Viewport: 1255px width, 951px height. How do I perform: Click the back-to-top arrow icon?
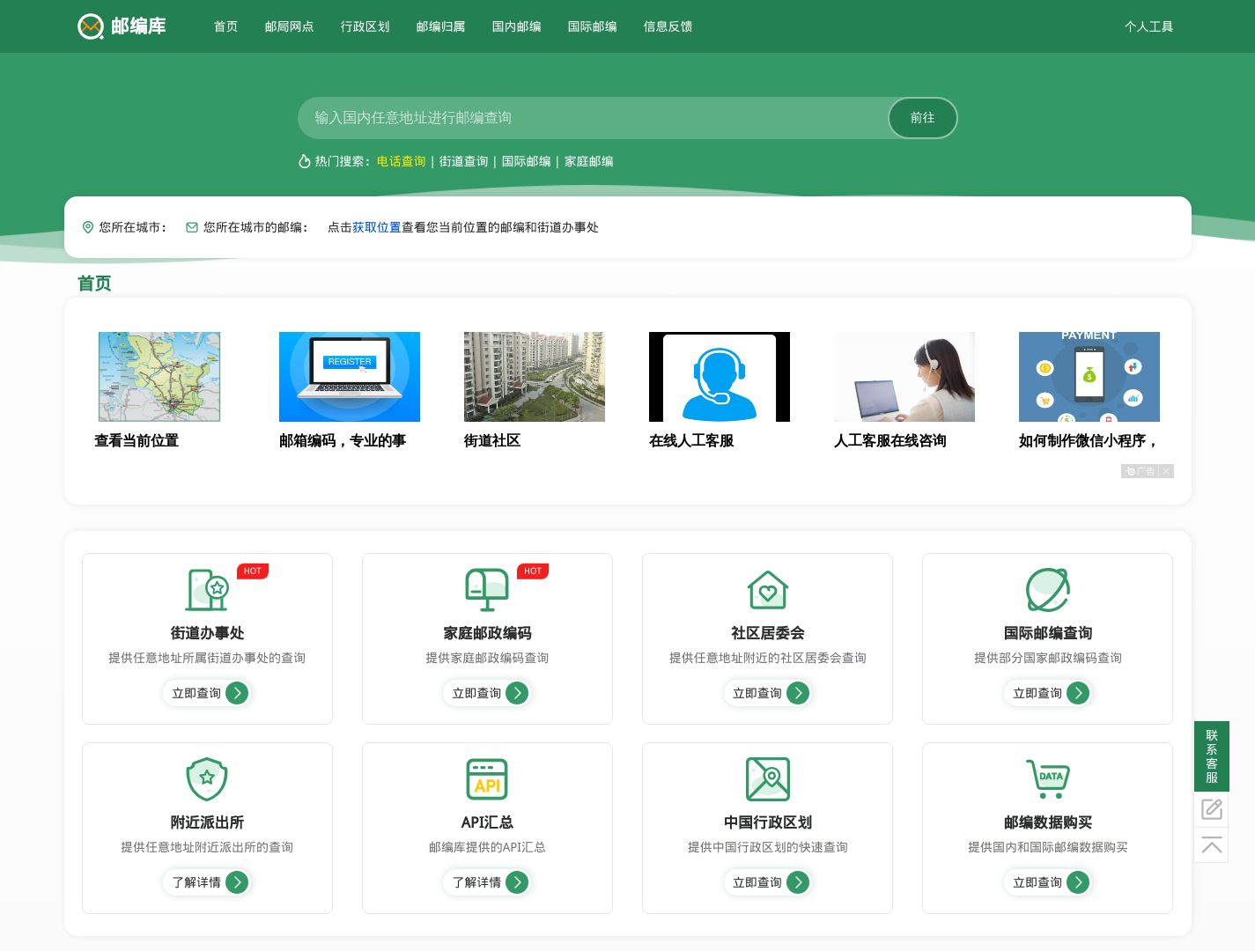point(1212,845)
